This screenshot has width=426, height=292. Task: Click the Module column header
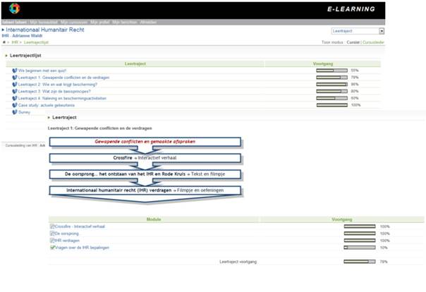click(x=154, y=219)
